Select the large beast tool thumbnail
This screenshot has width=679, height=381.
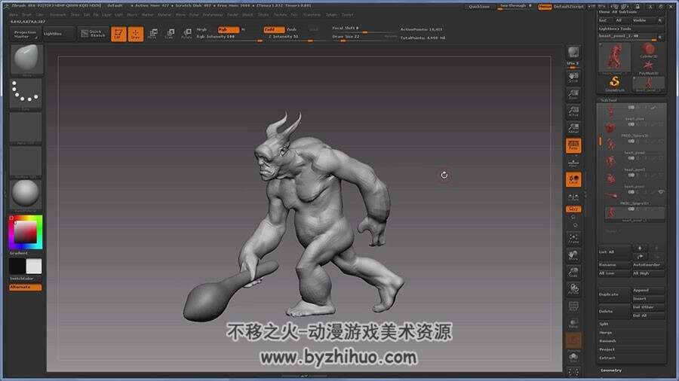tap(614, 57)
